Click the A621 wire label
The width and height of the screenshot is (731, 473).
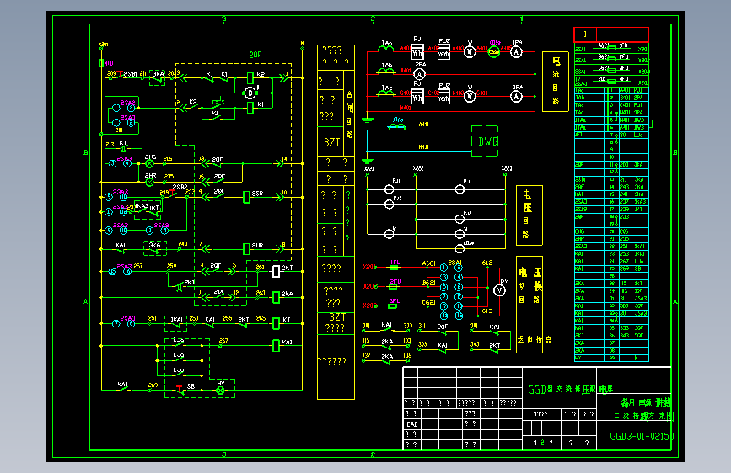[x=429, y=263]
